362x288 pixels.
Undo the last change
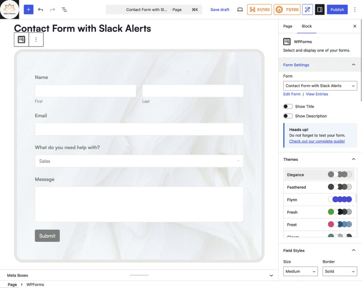pyautogui.click(x=41, y=10)
